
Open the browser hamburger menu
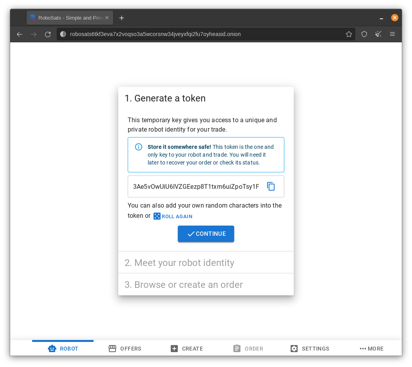(x=392, y=34)
